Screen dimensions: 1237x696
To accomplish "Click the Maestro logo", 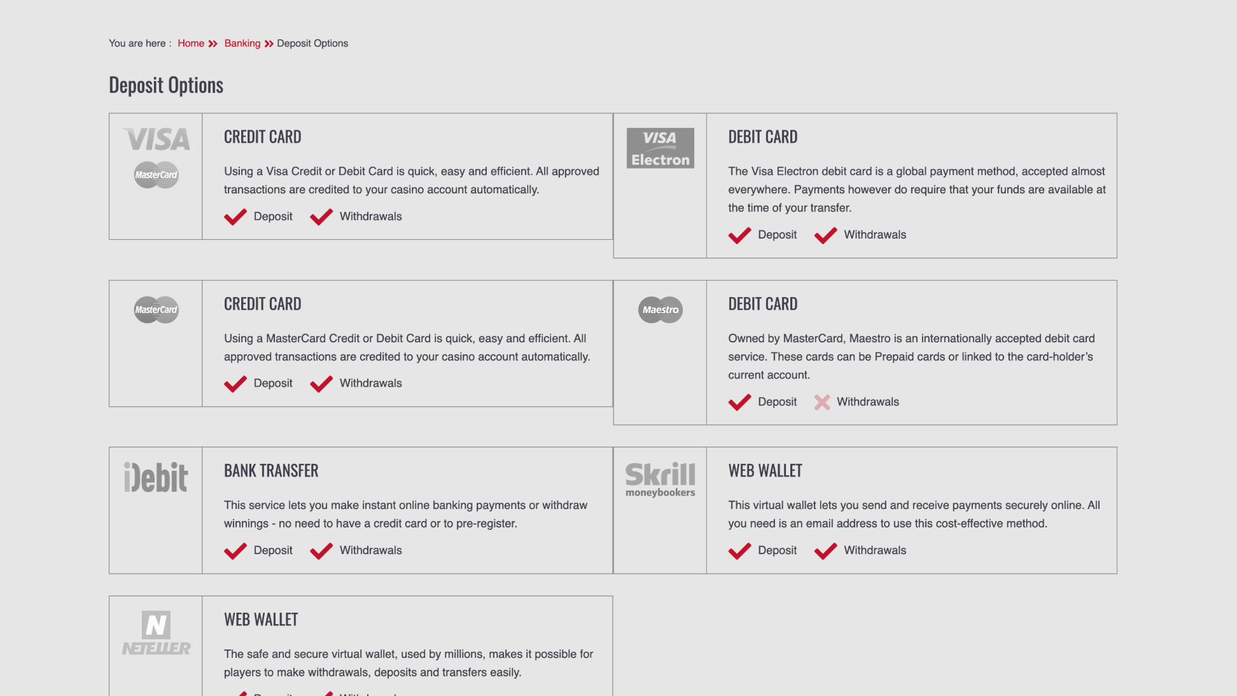I will (x=660, y=310).
